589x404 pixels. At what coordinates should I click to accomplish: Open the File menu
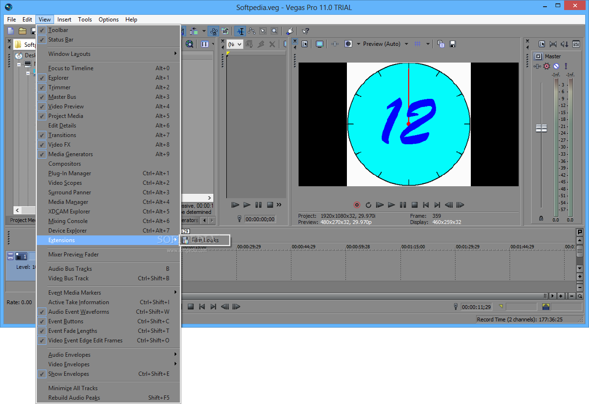[x=11, y=20]
